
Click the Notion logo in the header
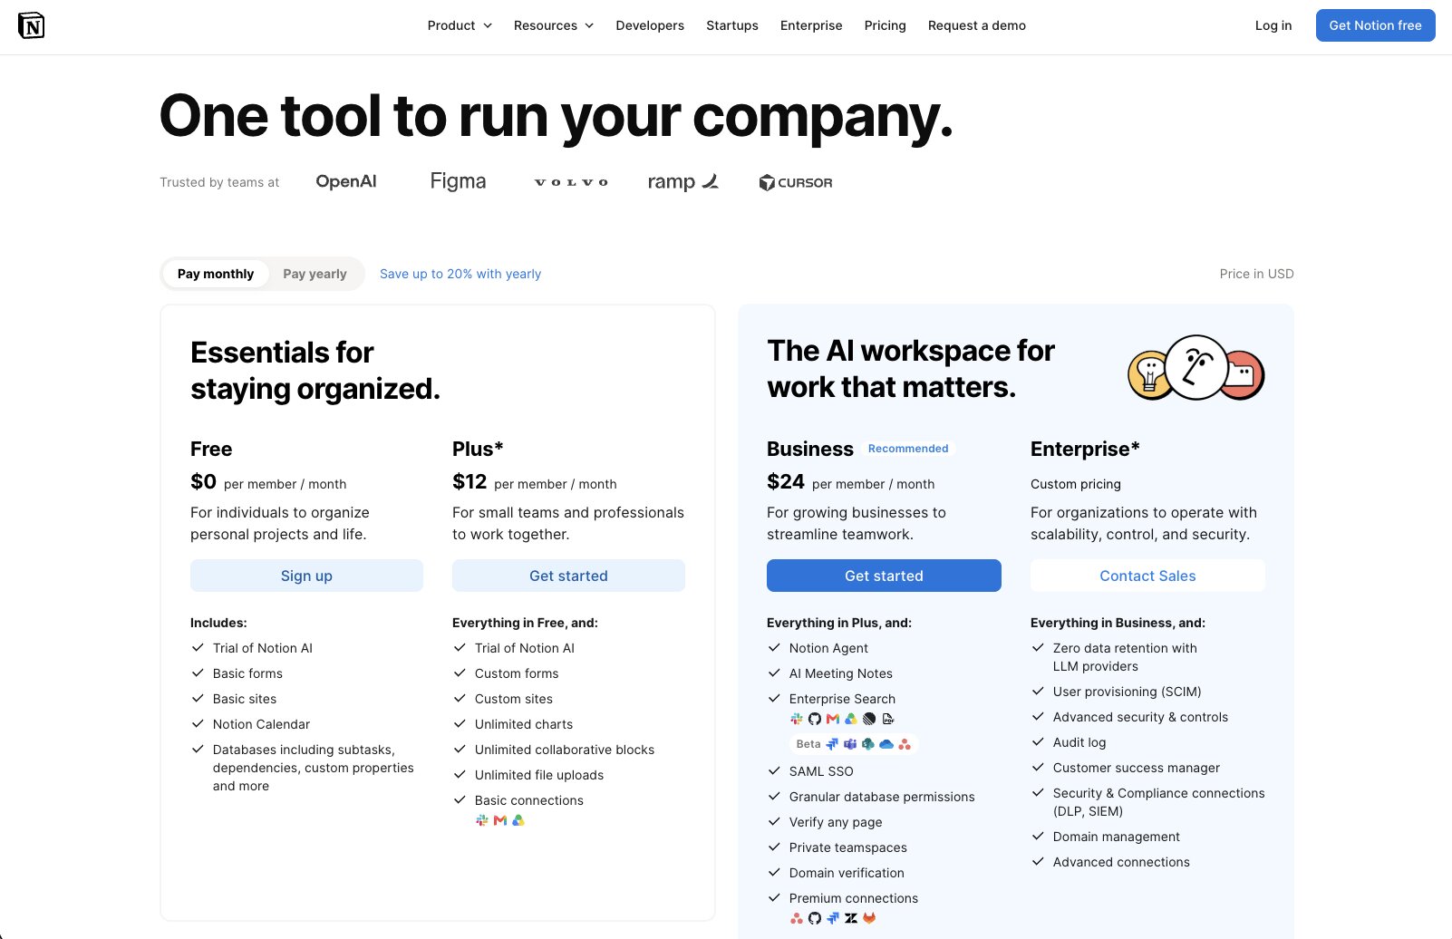pyautogui.click(x=31, y=25)
